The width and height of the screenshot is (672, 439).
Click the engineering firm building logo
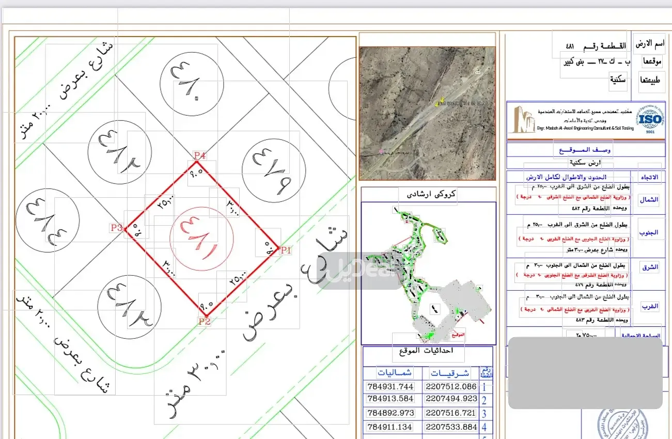521,119
